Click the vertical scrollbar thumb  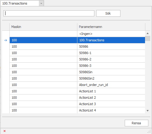point(147,38)
